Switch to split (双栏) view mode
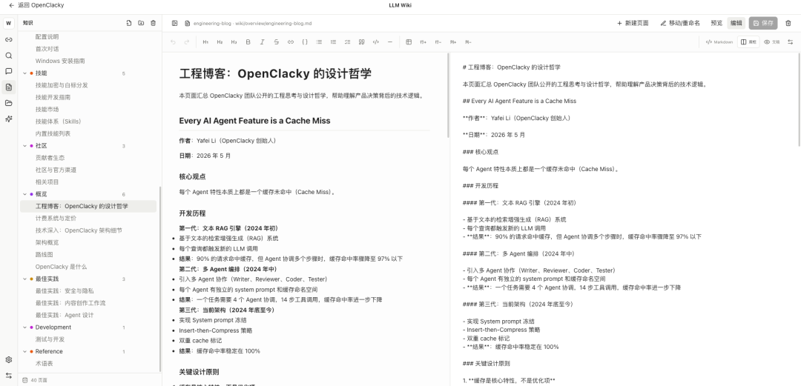Screen dimensions: 801x386 pyautogui.click(x=749, y=42)
